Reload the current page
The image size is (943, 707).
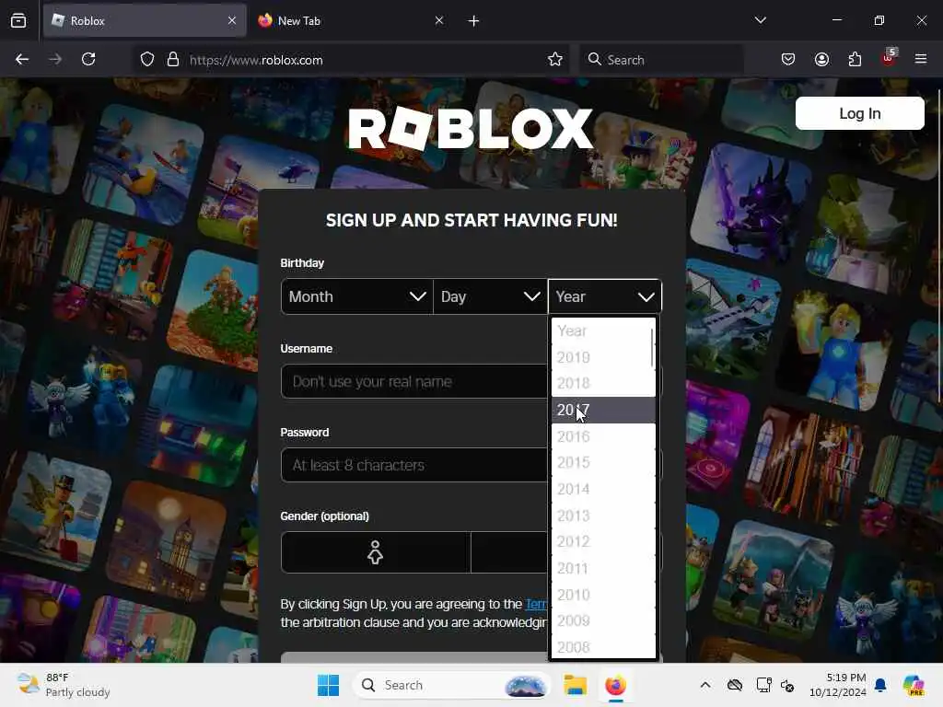tap(88, 59)
